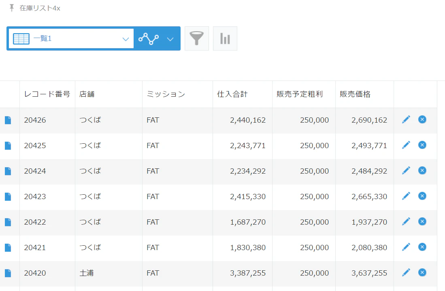Open record details for row 20424

(8, 171)
